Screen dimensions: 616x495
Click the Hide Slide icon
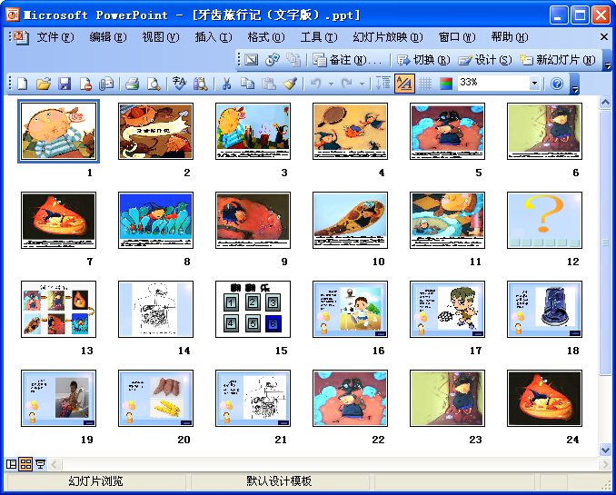point(252,60)
